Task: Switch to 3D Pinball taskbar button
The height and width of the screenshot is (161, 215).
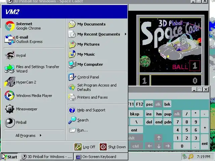Action: tap(47, 157)
